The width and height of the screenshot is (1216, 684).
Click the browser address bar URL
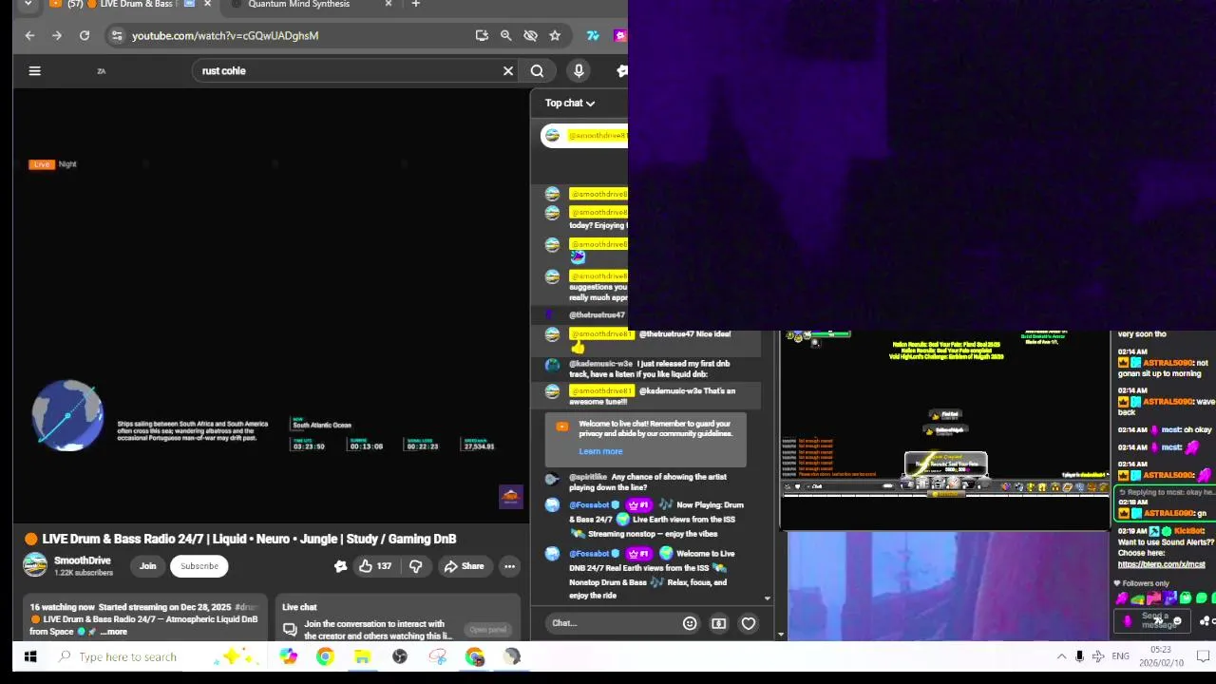pyautogui.click(x=225, y=35)
